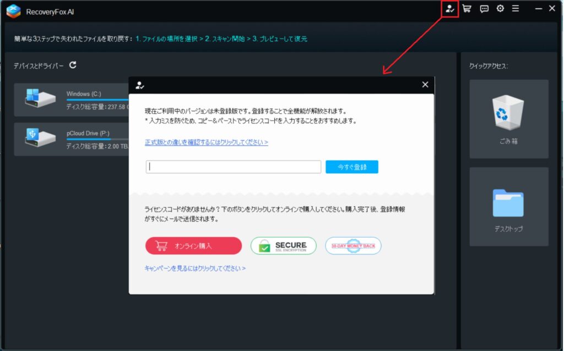Open デスクトップ folder quick access
Viewport: 564px width, 351px height.
pyautogui.click(x=508, y=207)
